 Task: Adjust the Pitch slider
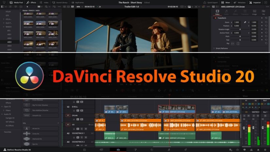click(240, 36)
